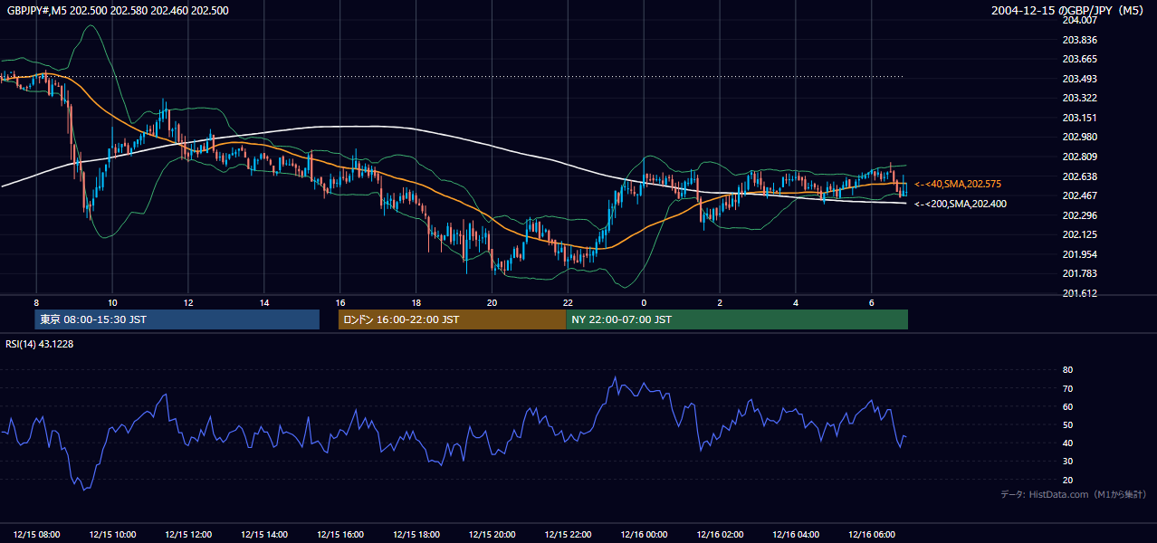Click the 12/16 06:00 time axis label
The image size is (1157, 543).
coord(872,534)
